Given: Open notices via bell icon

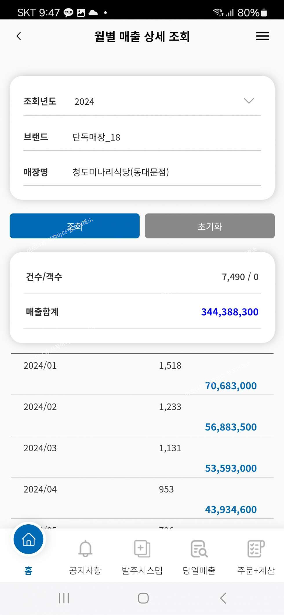Looking at the screenshot, I should pos(85,548).
